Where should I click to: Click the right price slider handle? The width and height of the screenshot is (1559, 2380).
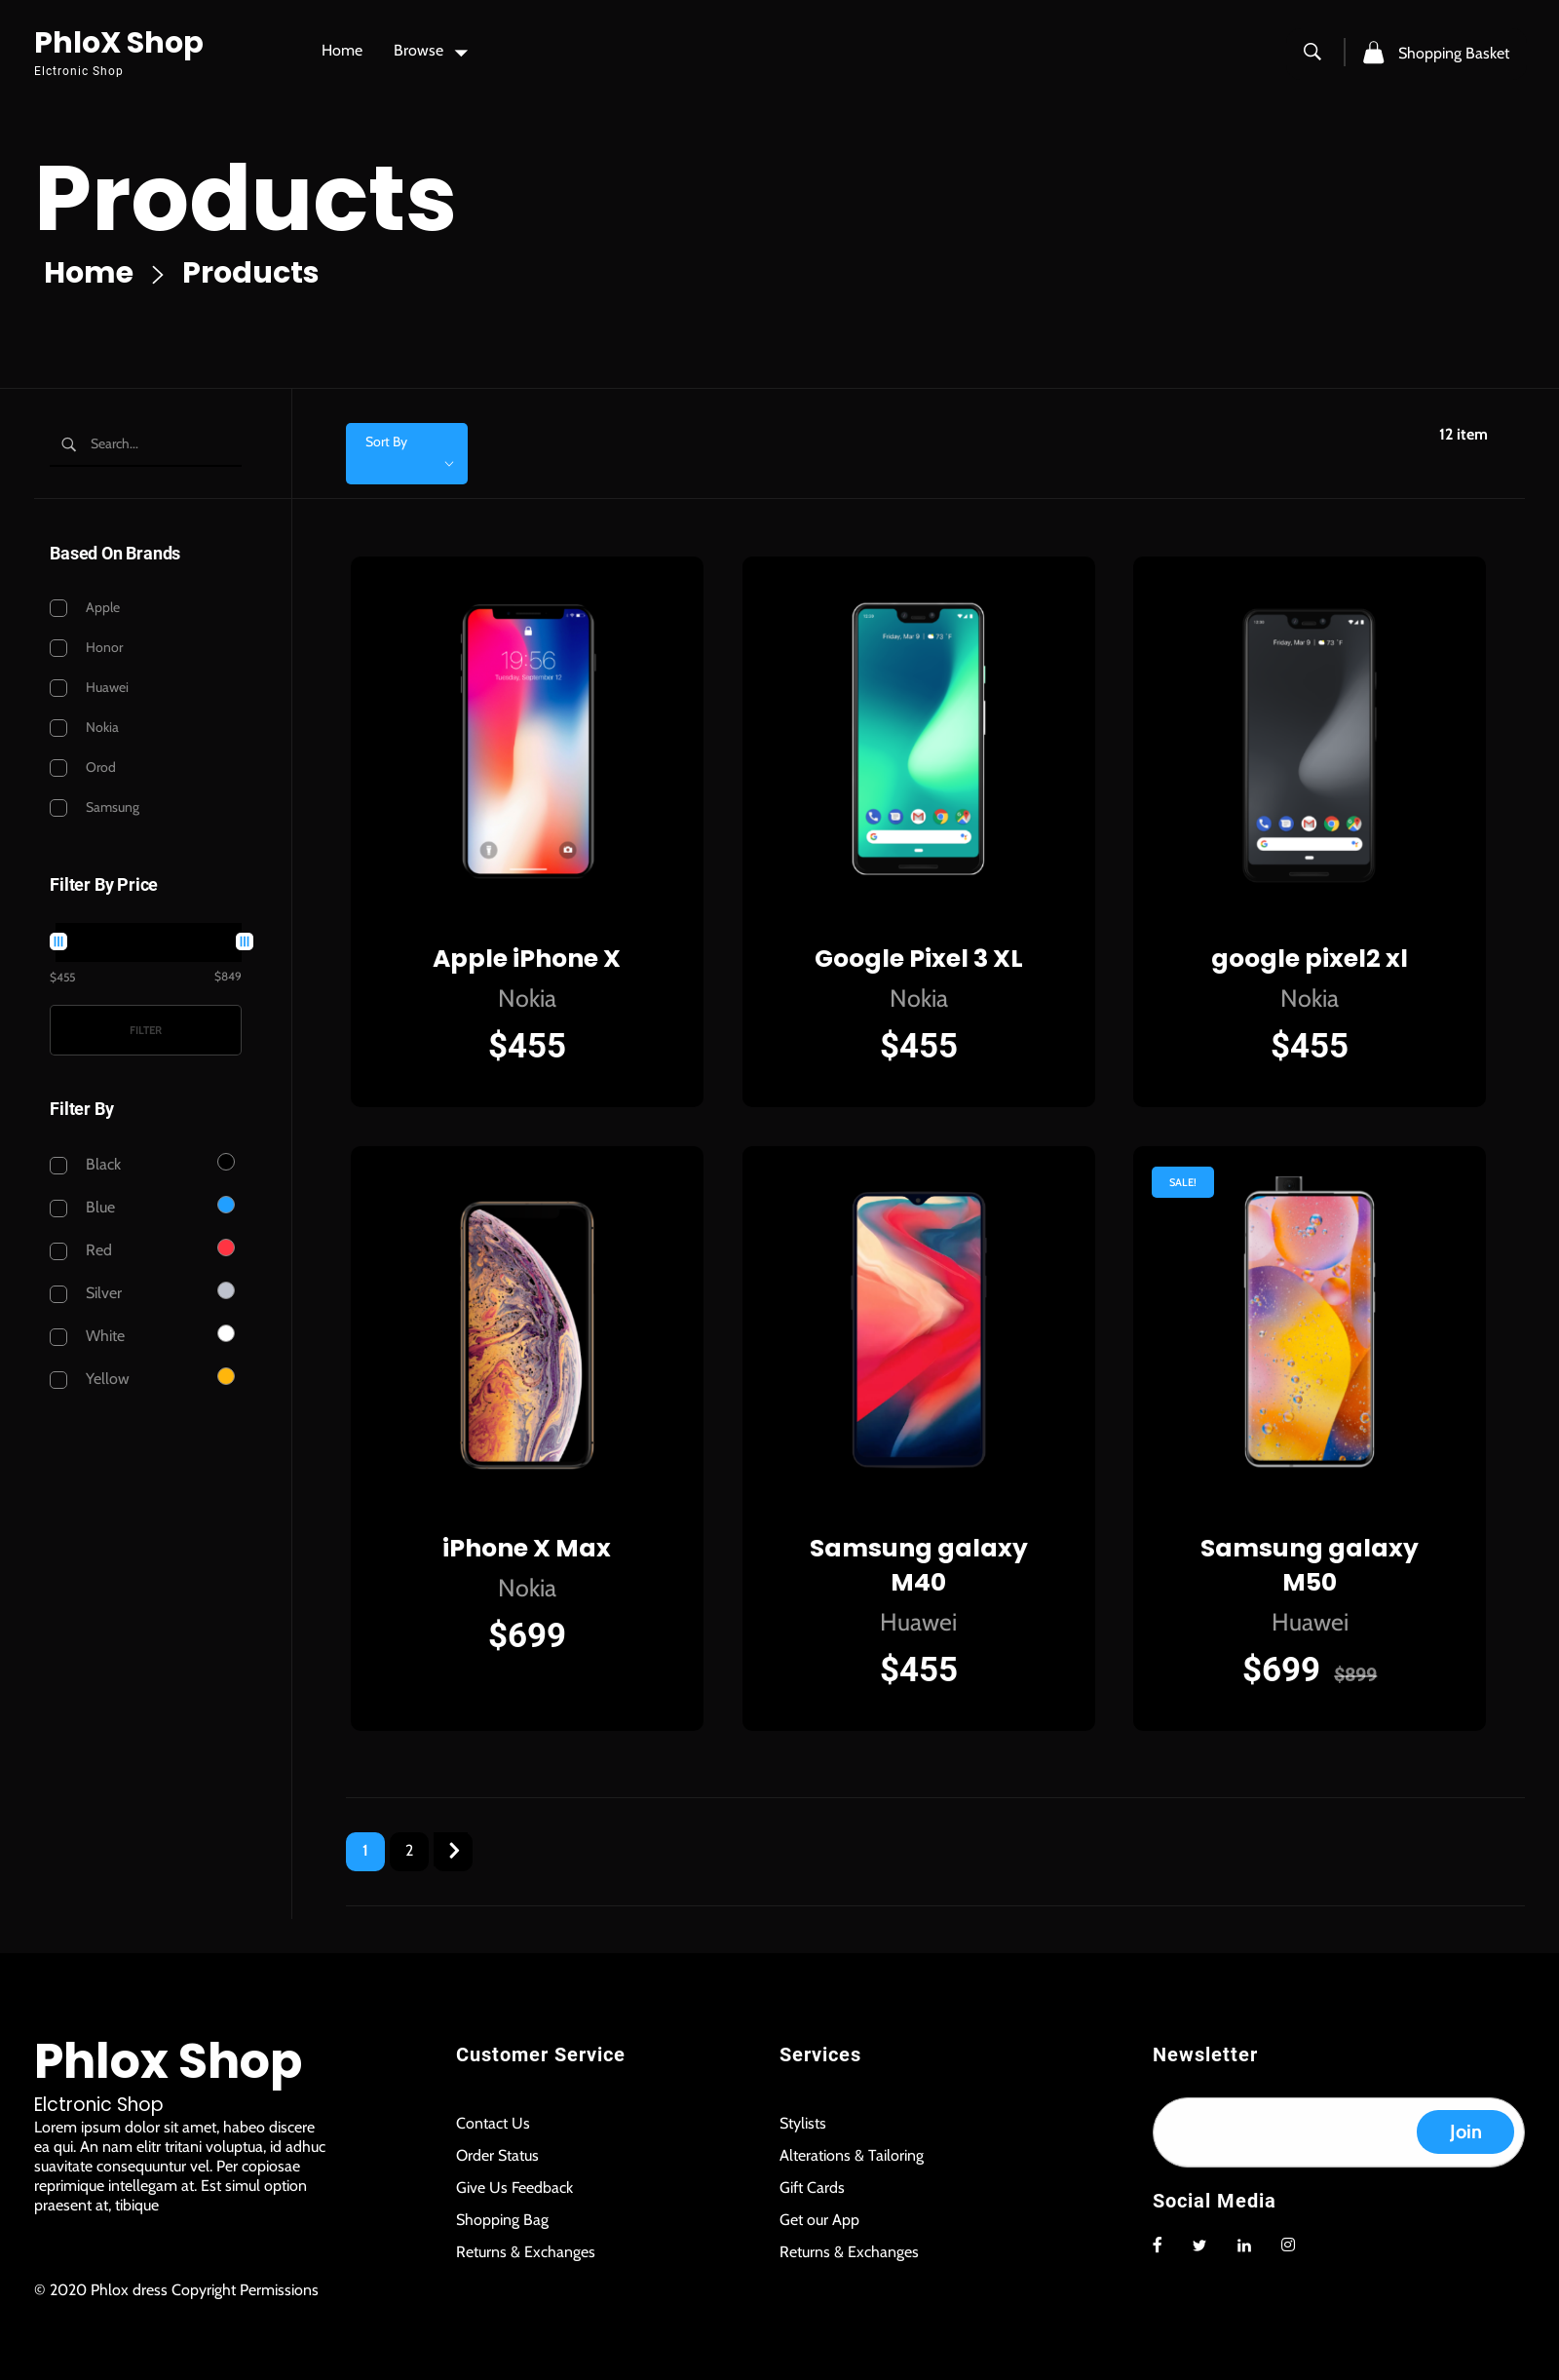point(244,941)
